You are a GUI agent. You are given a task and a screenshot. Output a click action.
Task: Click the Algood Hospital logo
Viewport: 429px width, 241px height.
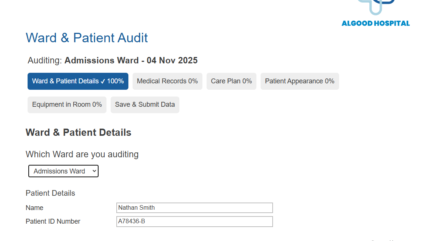click(x=375, y=12)
